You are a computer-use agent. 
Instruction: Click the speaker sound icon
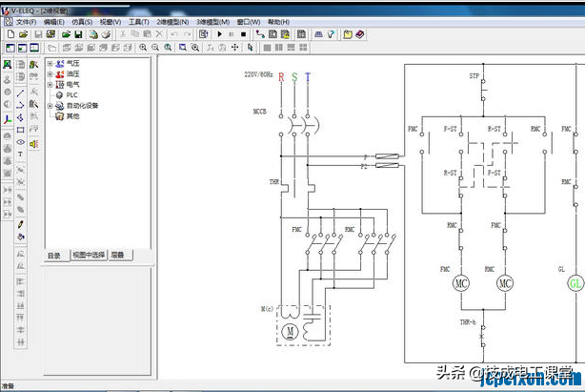[34, 144]
